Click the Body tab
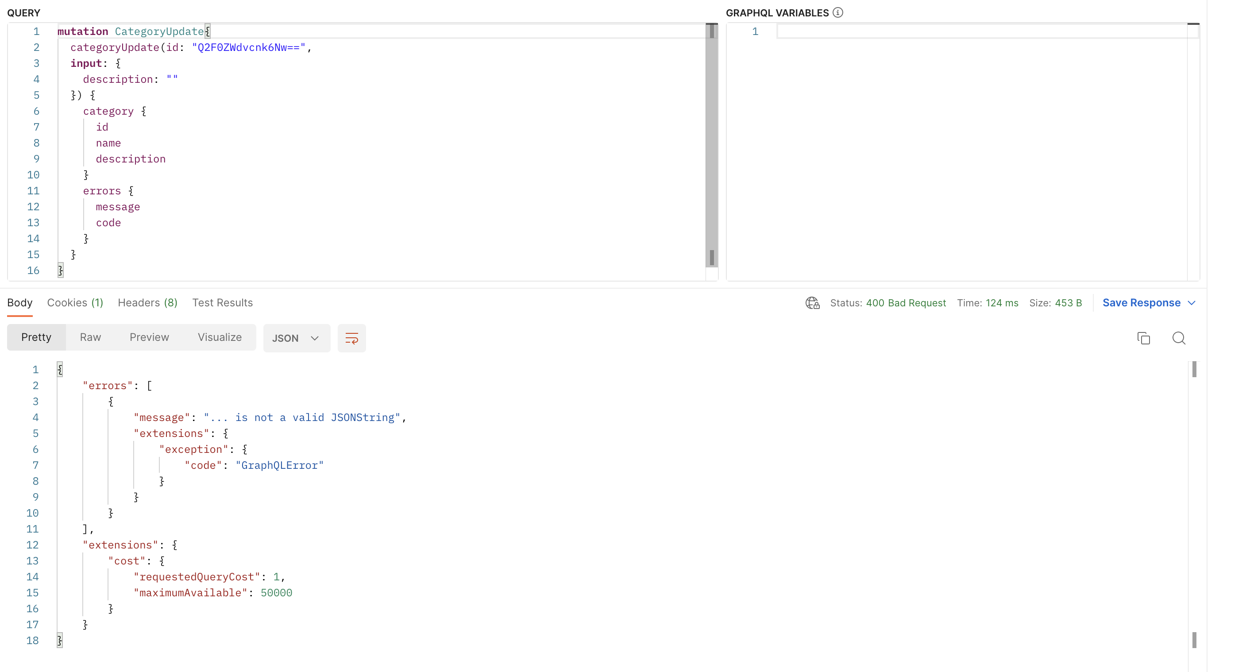Viewport: 1250px width, 672px height. click(x=19, y=302)
